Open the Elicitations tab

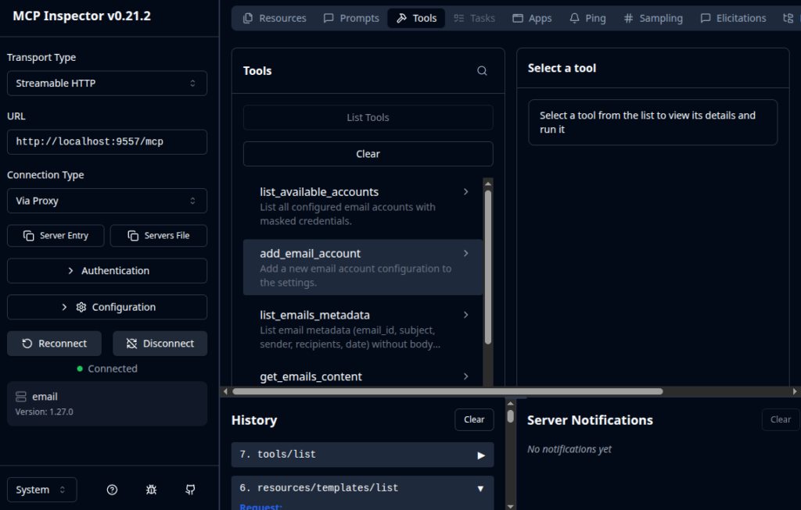pos(734,19)
